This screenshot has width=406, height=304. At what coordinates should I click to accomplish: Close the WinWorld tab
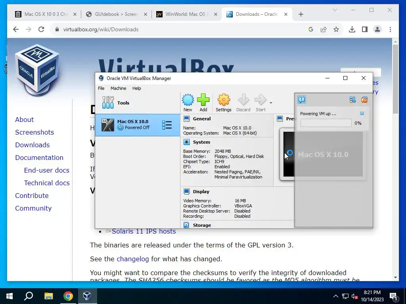click(x=215, y=14)
